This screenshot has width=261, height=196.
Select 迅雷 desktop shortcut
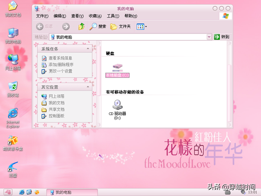coord(13,169)
